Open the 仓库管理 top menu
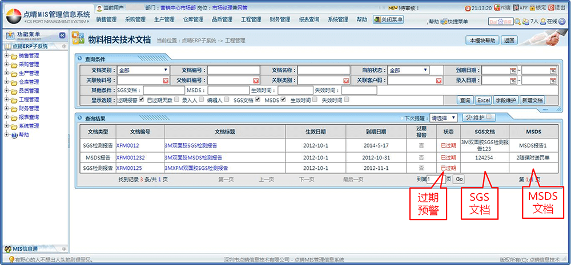571x265 pixels. pyautogui.click(x=193, y=19)
